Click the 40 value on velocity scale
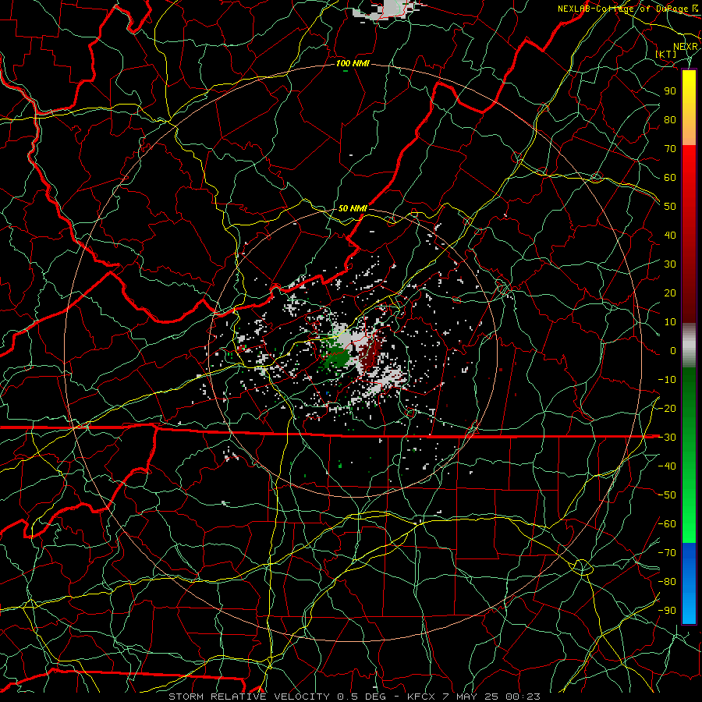 pyautogui.click(x=670, y=235)
